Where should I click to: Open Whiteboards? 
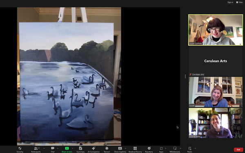[175, 149]
